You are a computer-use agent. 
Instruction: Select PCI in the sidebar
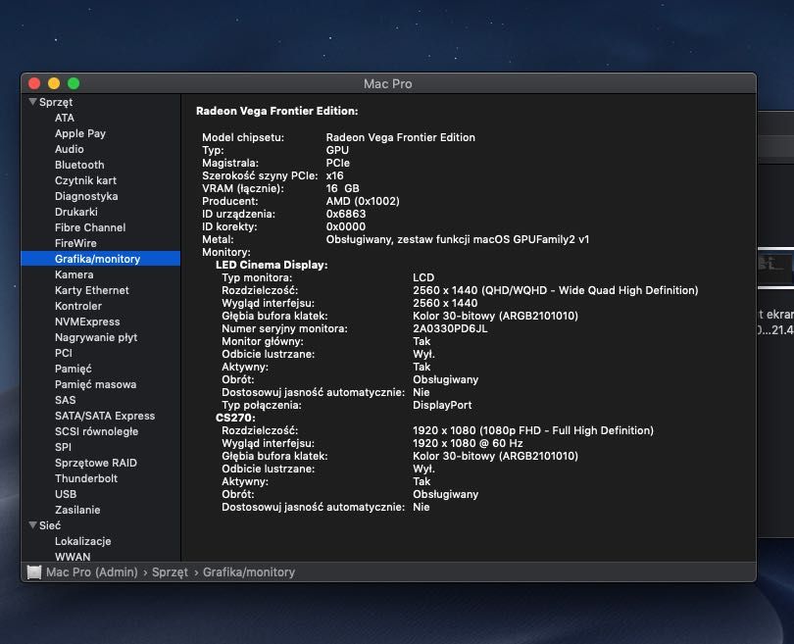click(64, 353)
